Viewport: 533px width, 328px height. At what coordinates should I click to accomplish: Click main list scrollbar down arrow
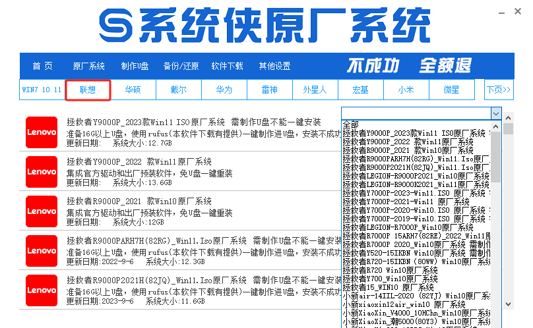pyautogui.click(x=508, y=304)
